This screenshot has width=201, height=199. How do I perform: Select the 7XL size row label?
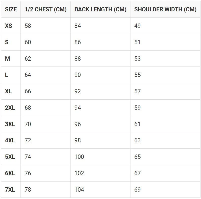(x=10, y=190)
